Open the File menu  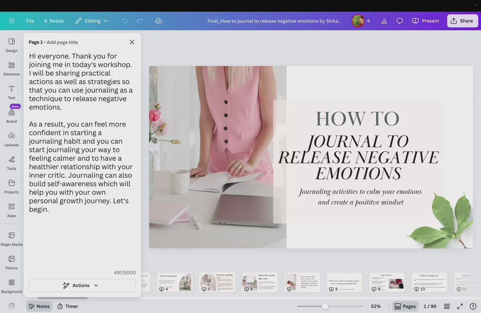pos(30,21)
